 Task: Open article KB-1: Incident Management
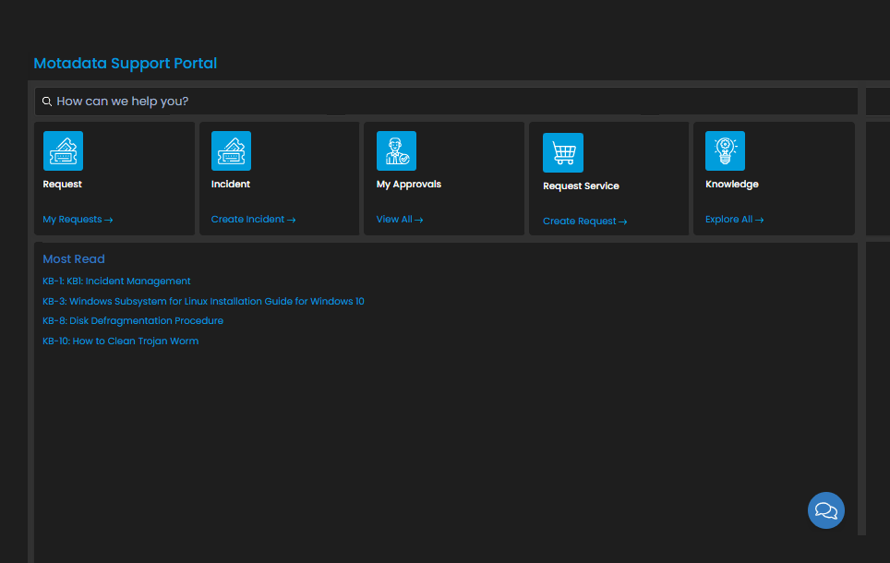click(x=116, y=281)
